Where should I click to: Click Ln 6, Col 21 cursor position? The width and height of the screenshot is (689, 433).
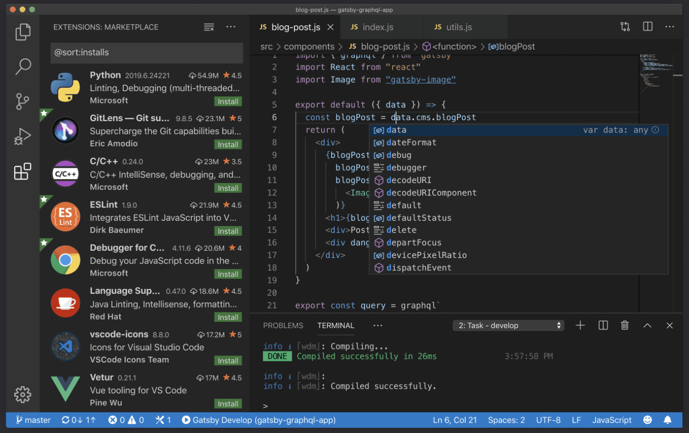click(x=455, y=420)
